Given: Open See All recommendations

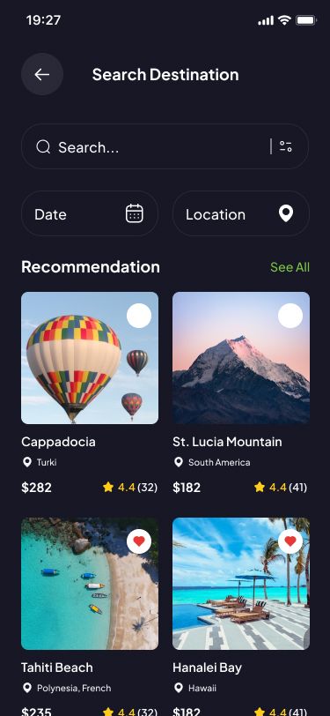Looking at the screenshot, I should coord(290,267).
